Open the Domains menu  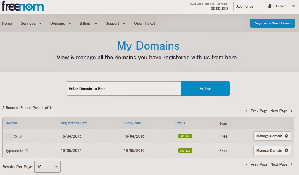pos(58,23)
